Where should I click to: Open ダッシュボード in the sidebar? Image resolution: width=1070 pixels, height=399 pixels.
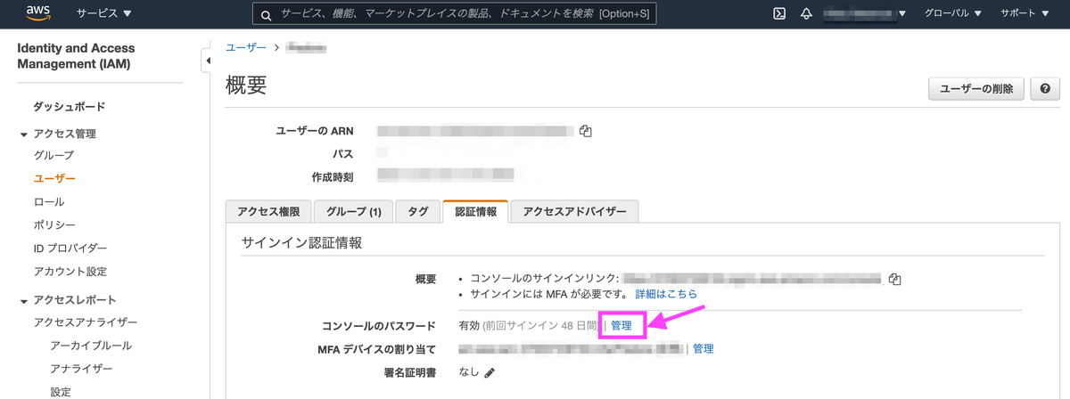[70, 107]
